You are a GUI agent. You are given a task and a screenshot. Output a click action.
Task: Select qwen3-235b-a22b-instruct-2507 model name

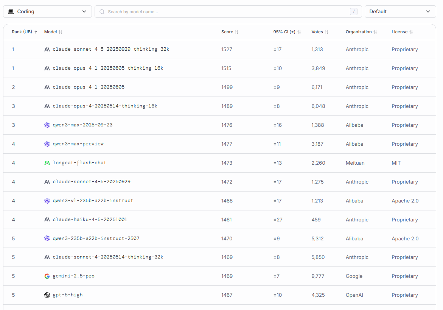[96, 238]
